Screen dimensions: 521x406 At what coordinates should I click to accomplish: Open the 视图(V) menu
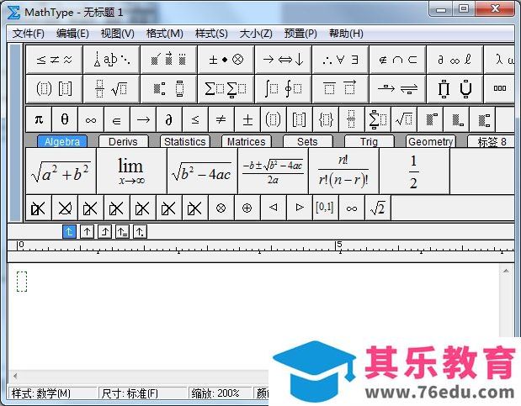(x=117, y=34)
